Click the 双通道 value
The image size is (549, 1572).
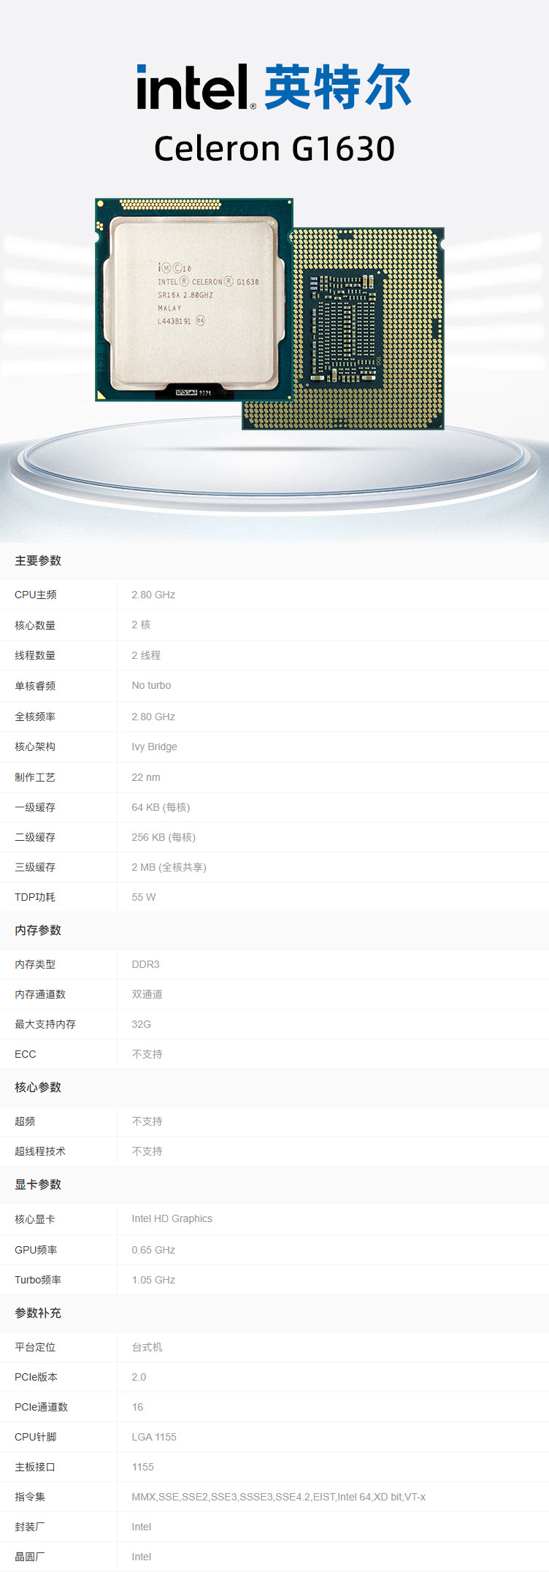pos(147,994)
